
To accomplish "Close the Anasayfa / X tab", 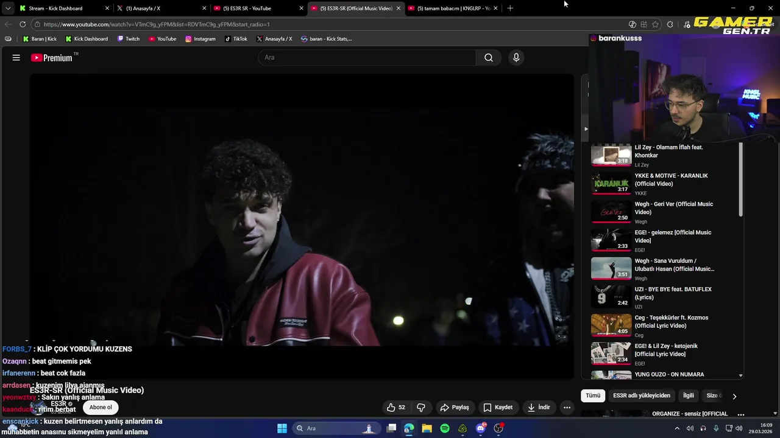I will pos(204,9).
